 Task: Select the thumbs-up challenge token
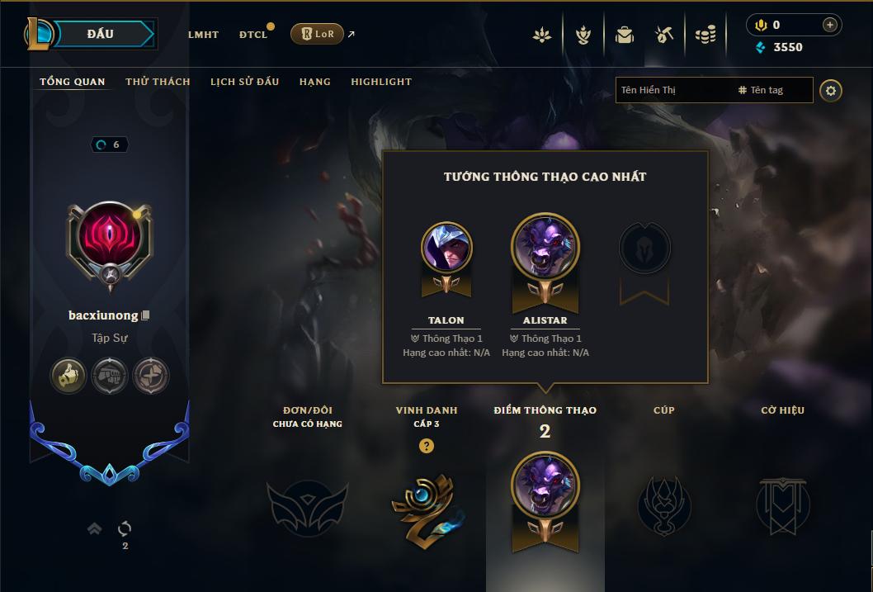coord(68,376)
